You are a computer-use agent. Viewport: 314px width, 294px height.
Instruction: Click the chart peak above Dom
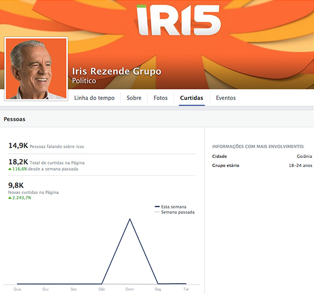130,219
